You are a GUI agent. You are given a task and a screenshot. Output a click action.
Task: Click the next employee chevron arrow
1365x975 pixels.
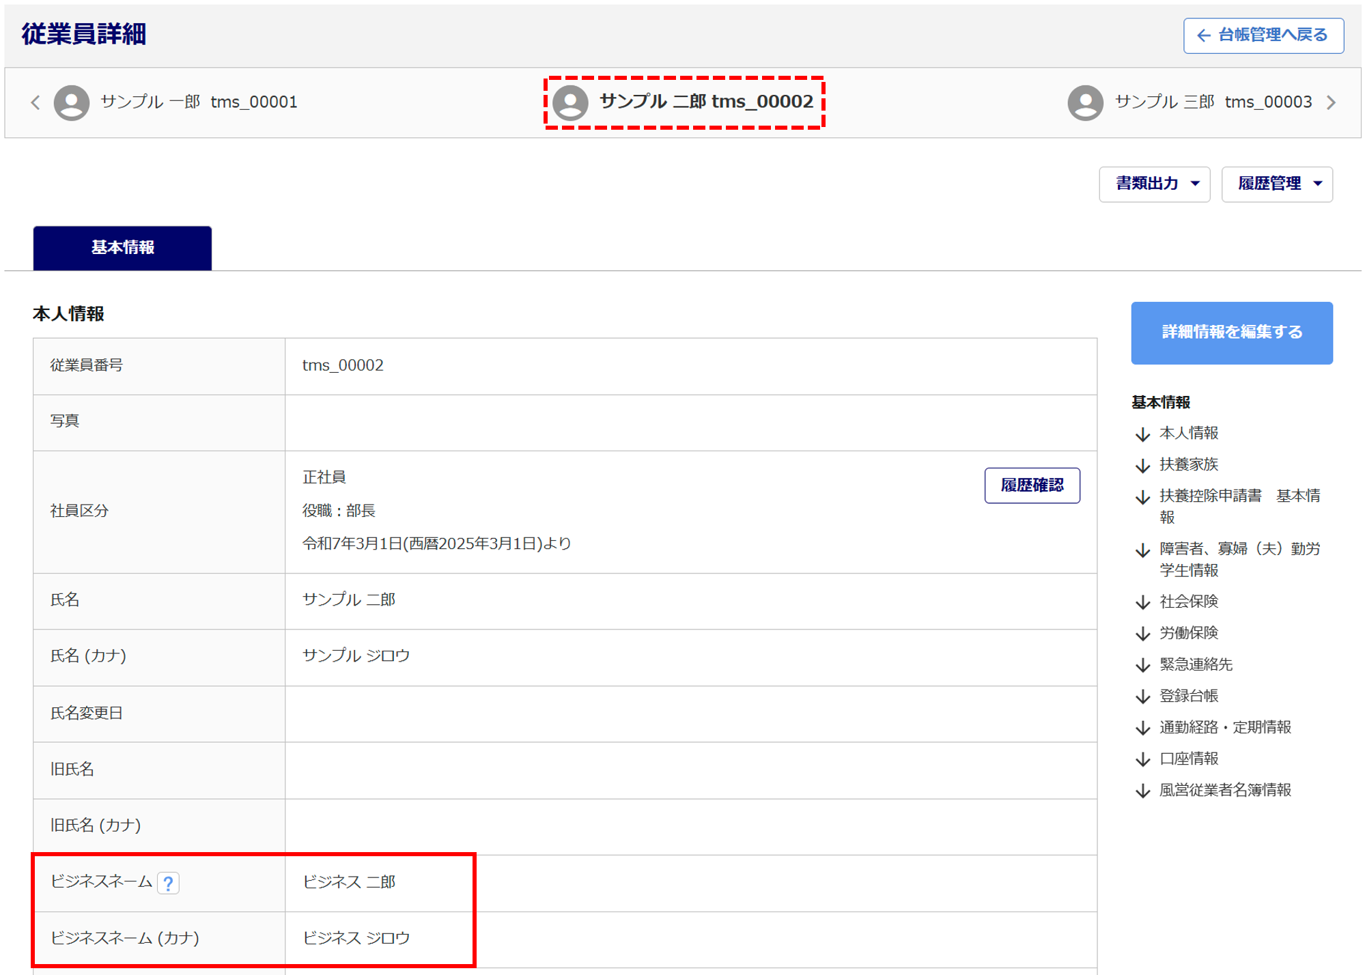[1331, 102]
